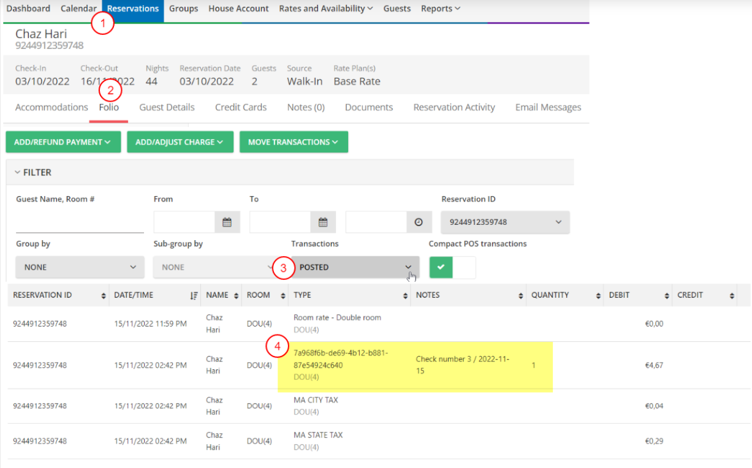Screen dimensions: 752x468
Task: Click Move Transactions button
Action: (x=294, y=142)
